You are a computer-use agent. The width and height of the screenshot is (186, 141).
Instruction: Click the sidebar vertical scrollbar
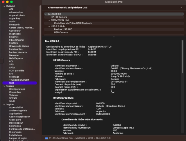(x=40, y=62)
